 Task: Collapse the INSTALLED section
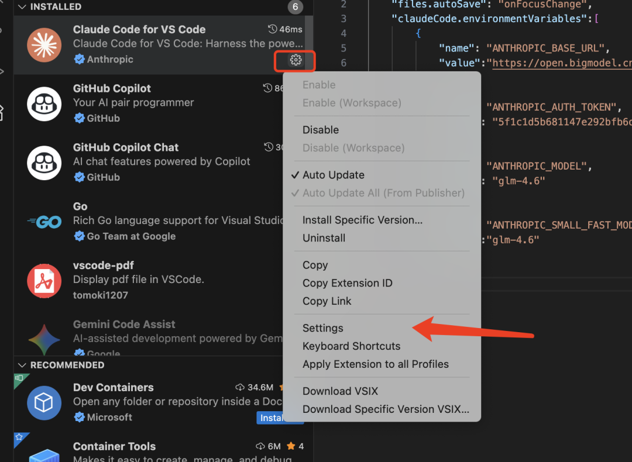(x=22, y=7)
